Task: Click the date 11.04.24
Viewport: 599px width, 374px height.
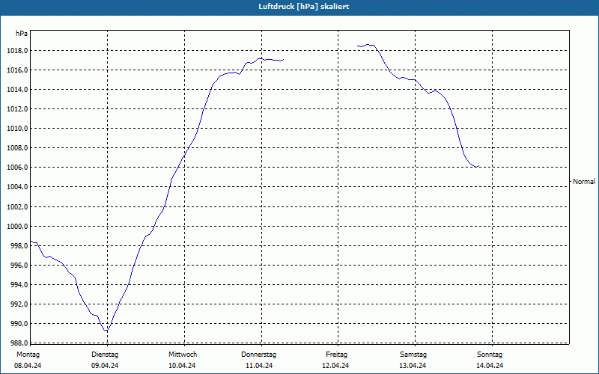Action: (x=259, y=366)
